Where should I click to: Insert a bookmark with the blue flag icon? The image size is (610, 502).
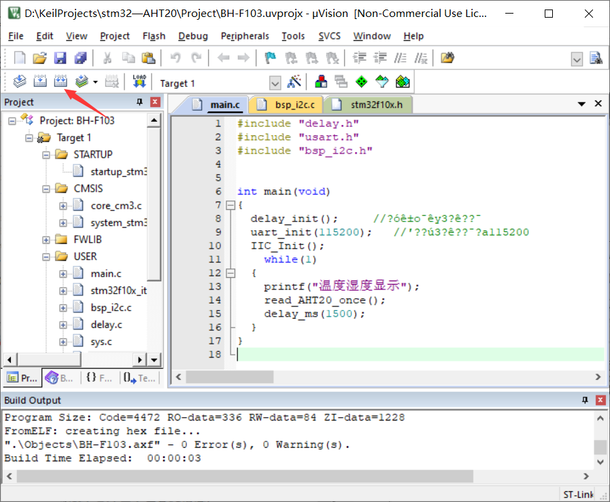[271, 58]
